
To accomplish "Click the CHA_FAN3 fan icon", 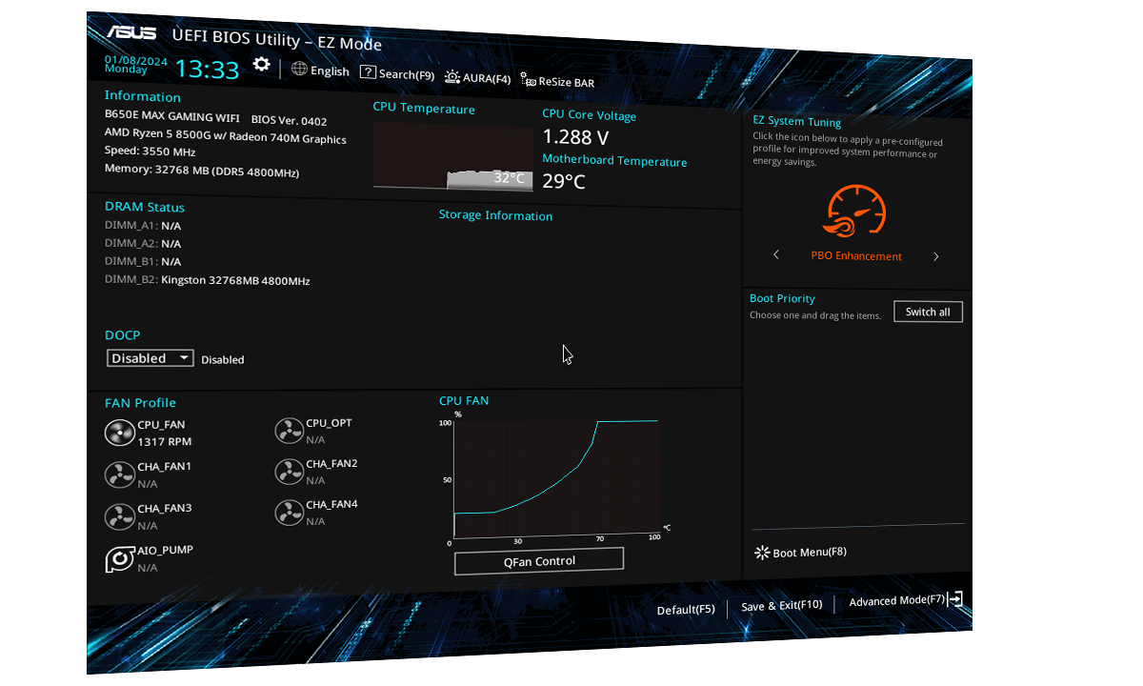I will [x=119, y=516].
